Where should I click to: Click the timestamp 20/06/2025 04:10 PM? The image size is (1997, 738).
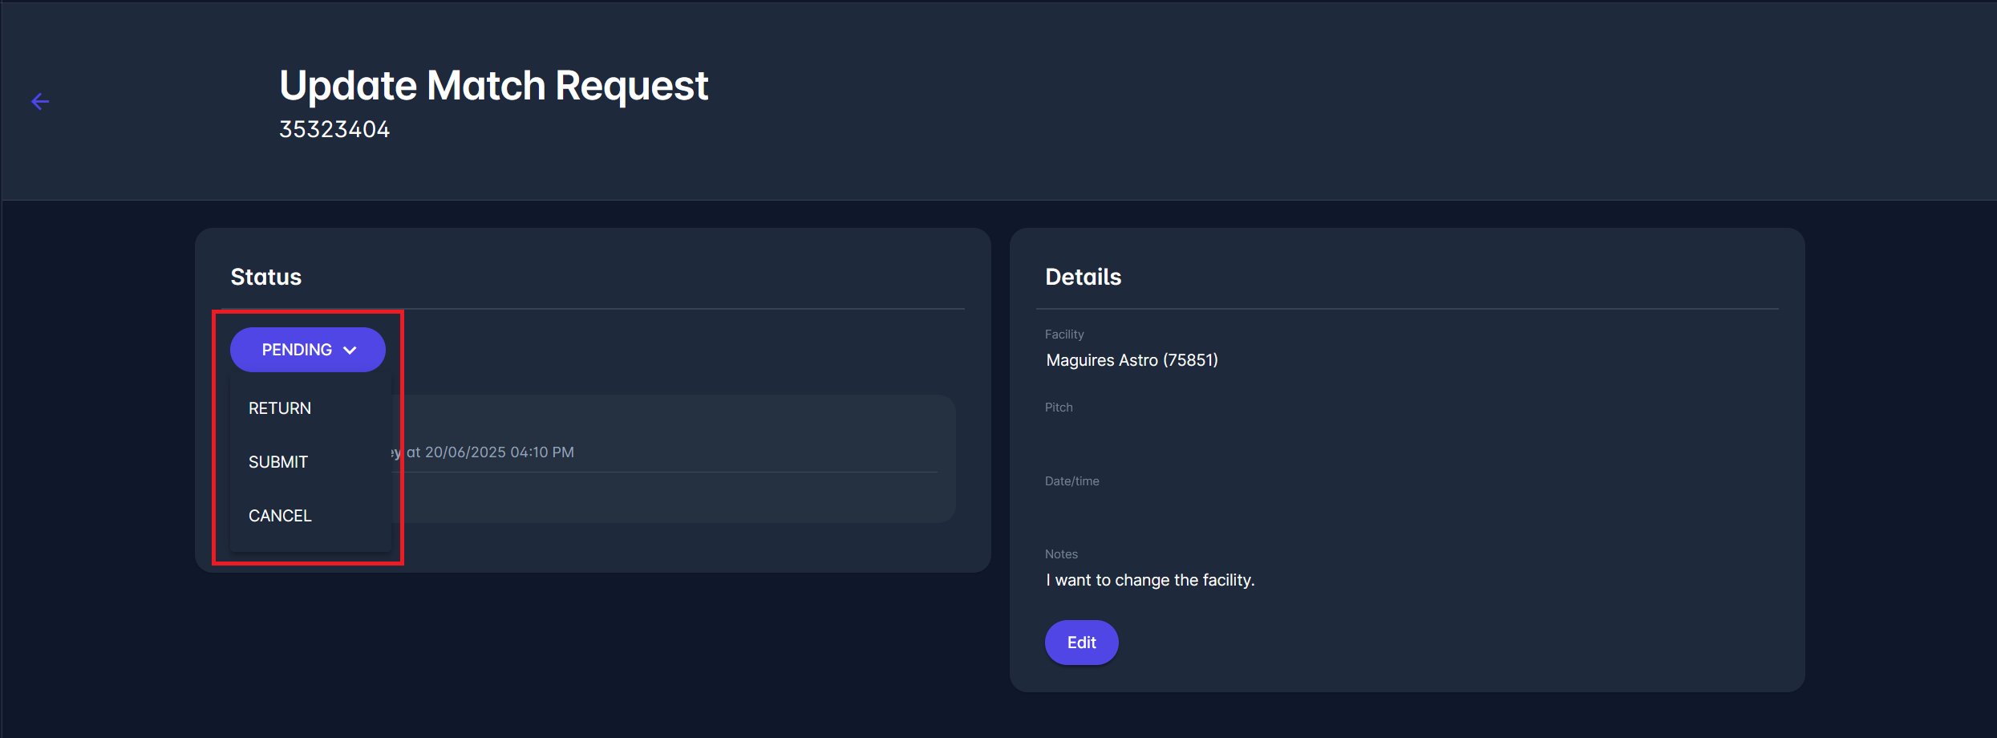pos(498,452)
